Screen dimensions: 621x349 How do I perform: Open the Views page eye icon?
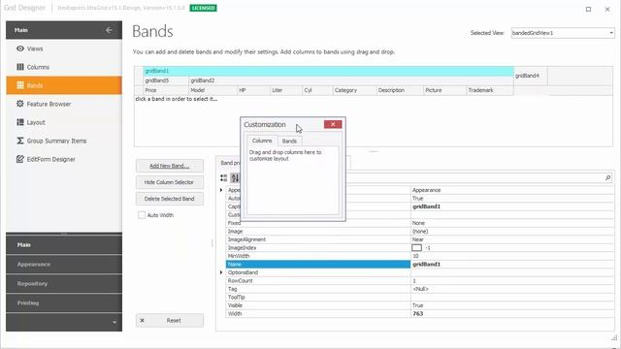tap(20, 48)
